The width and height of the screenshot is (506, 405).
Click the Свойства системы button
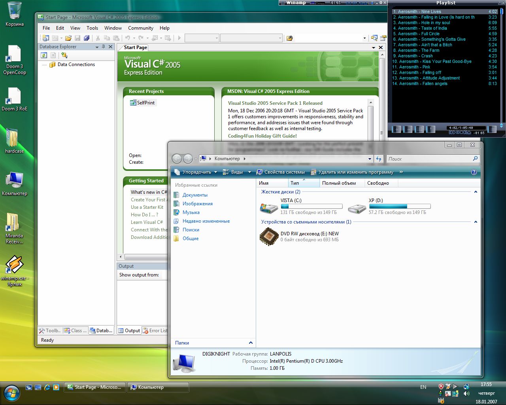(x=281, y=172)
